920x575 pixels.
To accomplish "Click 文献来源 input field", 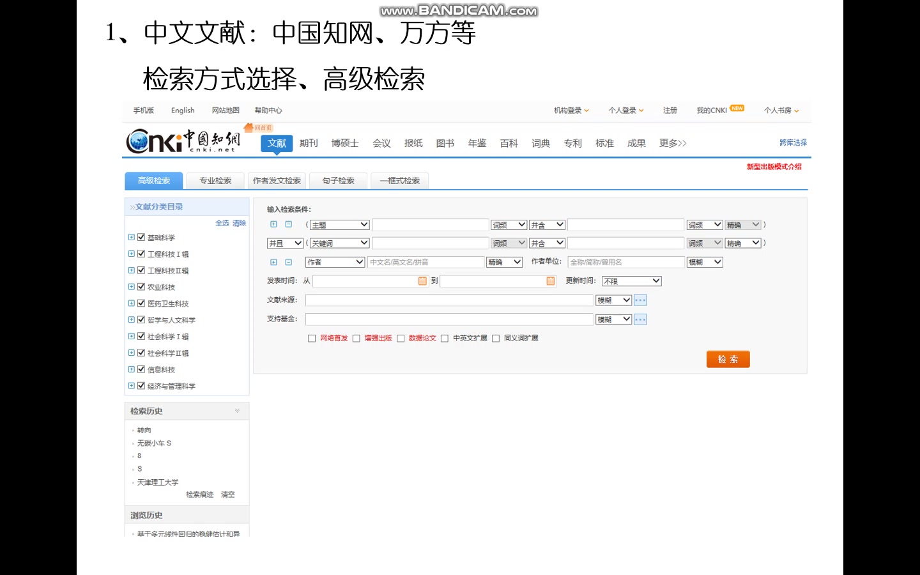I will click(x=449, y=300).
